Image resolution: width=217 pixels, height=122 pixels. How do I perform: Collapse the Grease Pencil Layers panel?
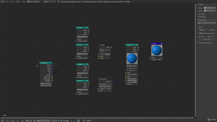click(199, 33)
